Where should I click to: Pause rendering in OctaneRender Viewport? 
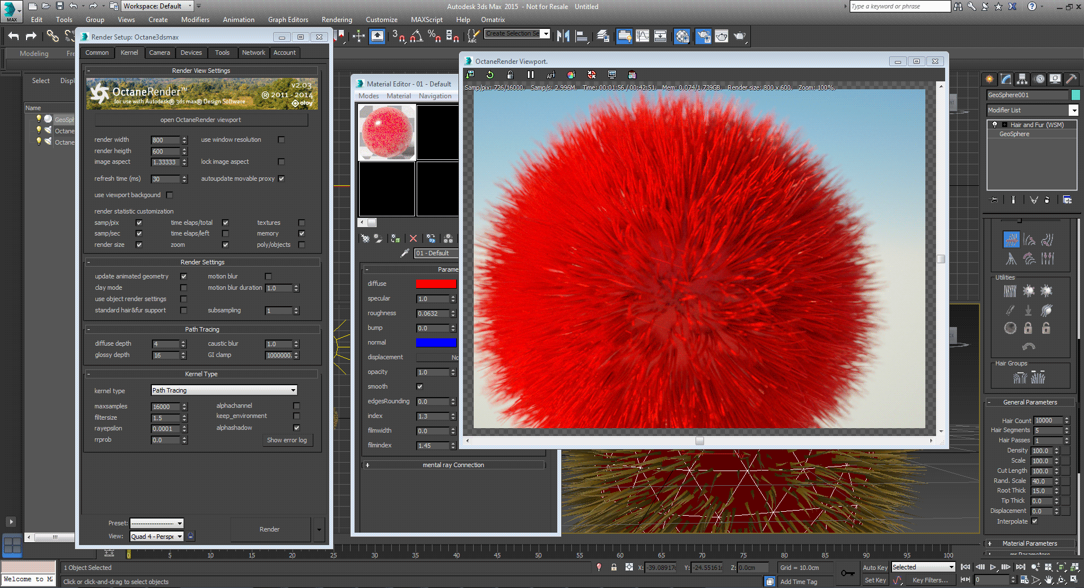[x=530, y=75]
